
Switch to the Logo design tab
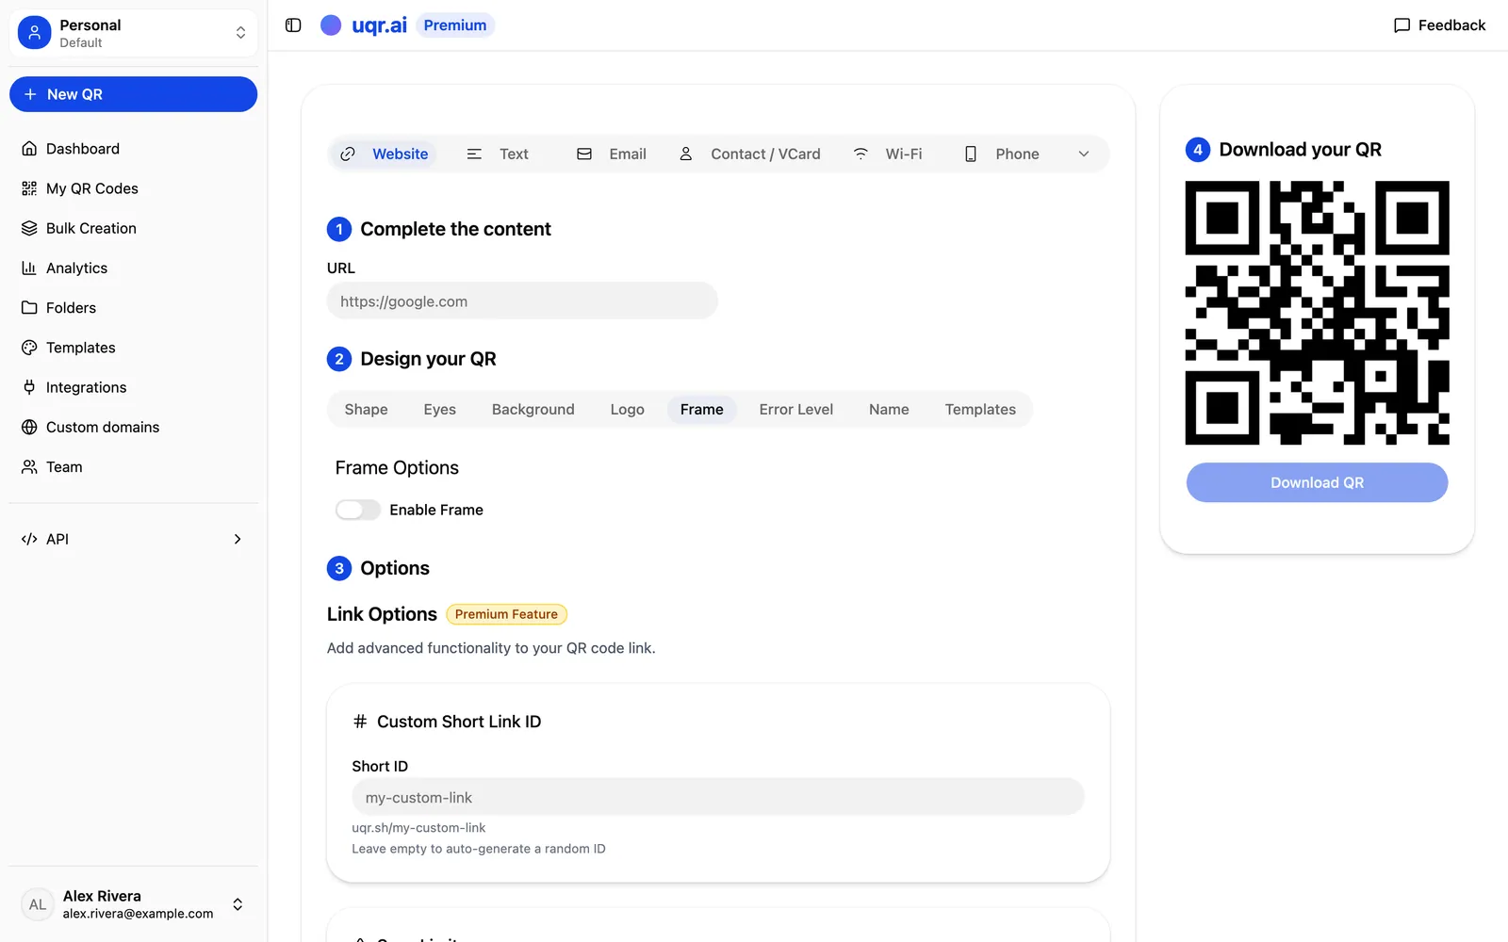click(628, 410)
